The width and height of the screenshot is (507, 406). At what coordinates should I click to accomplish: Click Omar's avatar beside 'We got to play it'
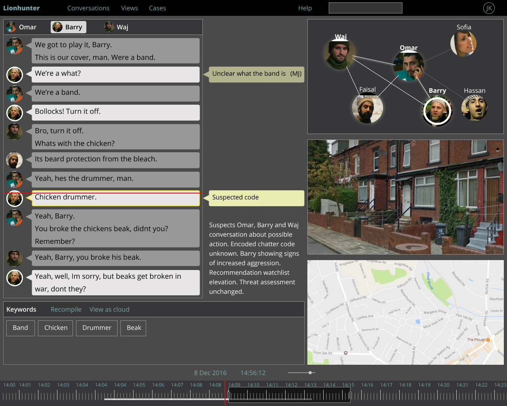click(x=15, y=46)
